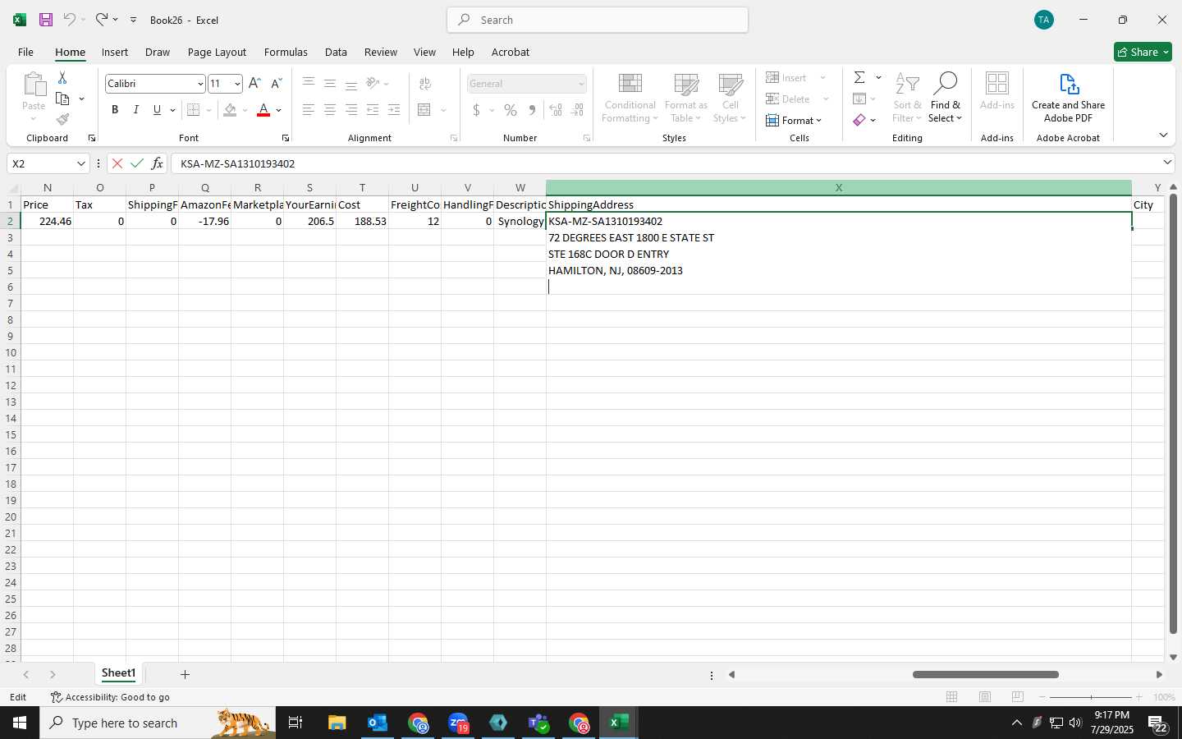Collapse the ribbon with chevron
This screenshot has width=1182, height=739.
click(x=1163, y=135)
